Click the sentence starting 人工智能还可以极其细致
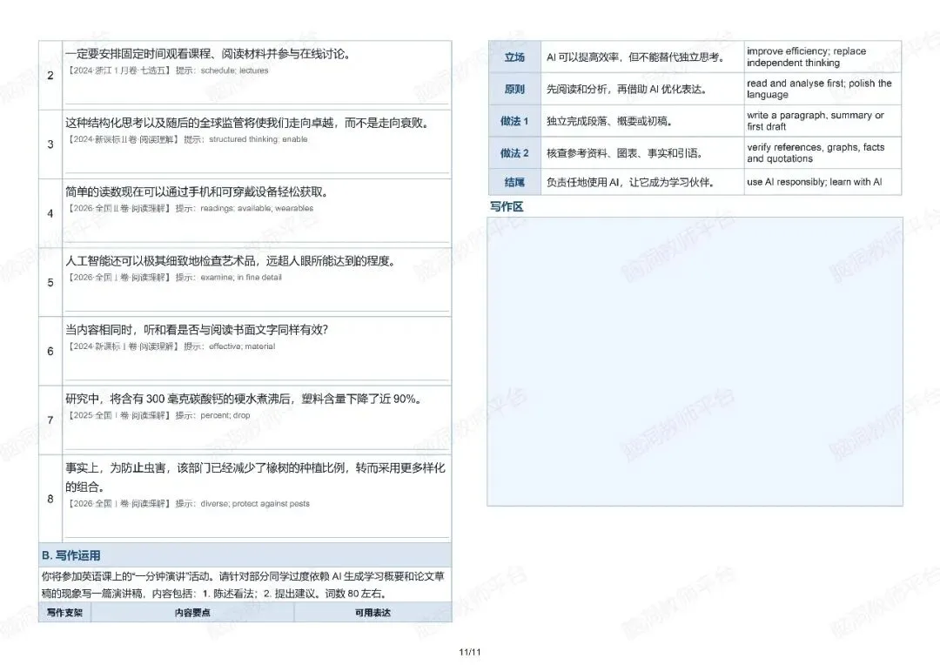This screenshot has height=665, width=940. coord(231,261)
